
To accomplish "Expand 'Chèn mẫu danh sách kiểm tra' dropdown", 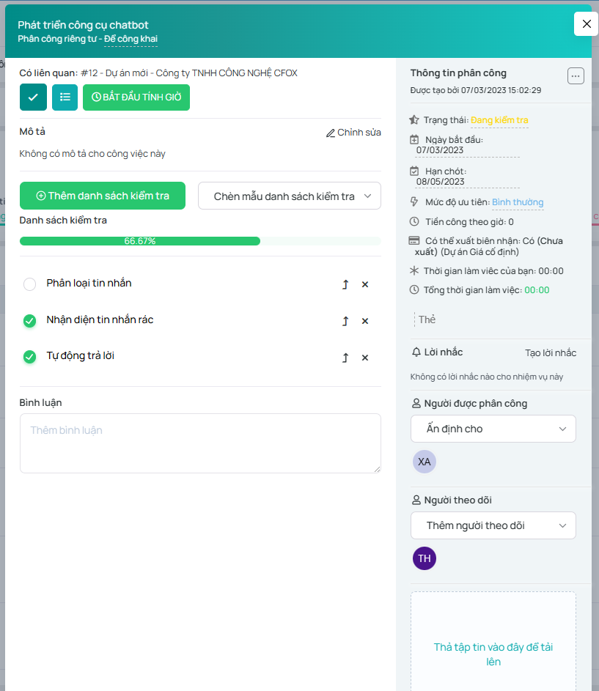I will (x=290, y=196).
